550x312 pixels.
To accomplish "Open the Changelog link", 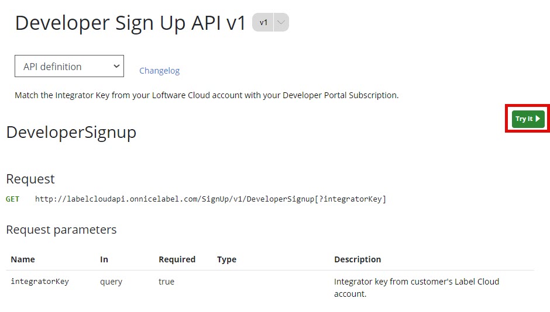I will 159,71.
